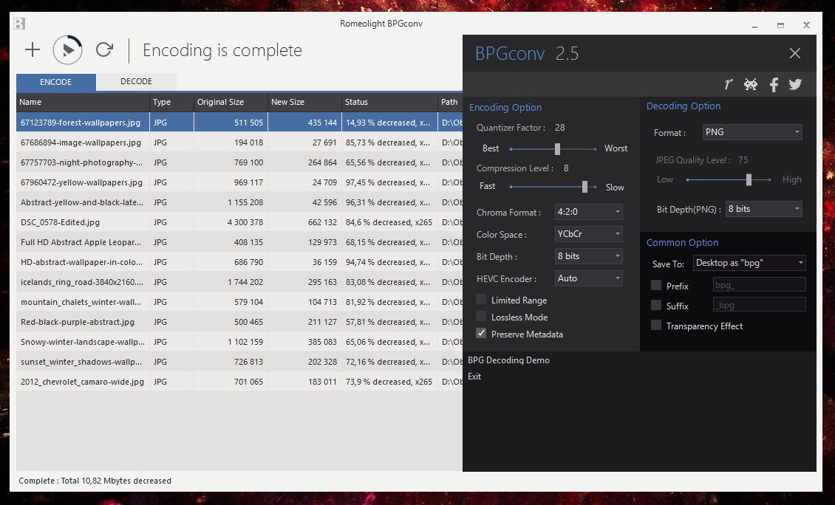Select sunset_winter_shadows-wallp row
This screenshot has width=835, height=505.
239,362
